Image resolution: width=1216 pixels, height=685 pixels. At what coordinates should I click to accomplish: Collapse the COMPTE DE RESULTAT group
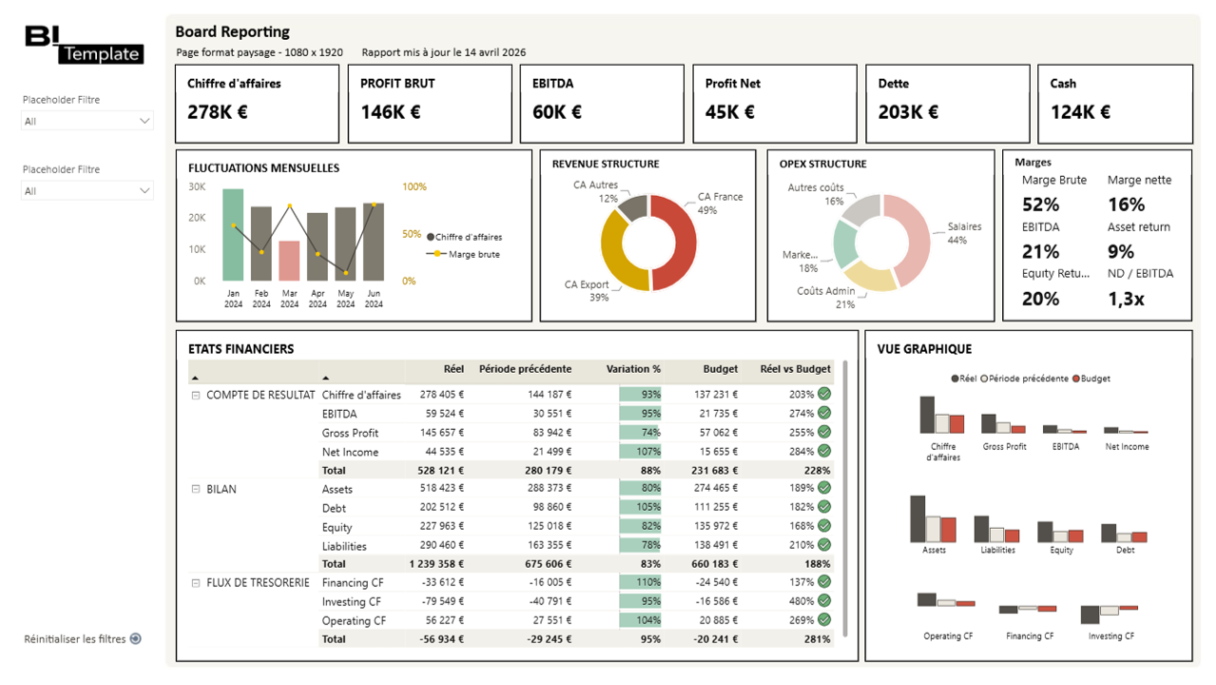click(196, 395)
